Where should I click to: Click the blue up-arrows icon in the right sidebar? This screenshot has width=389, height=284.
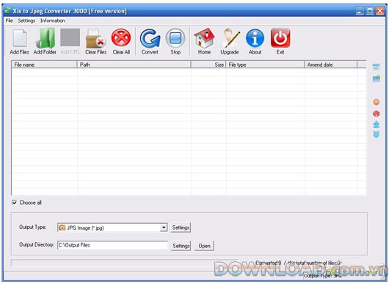376,124
